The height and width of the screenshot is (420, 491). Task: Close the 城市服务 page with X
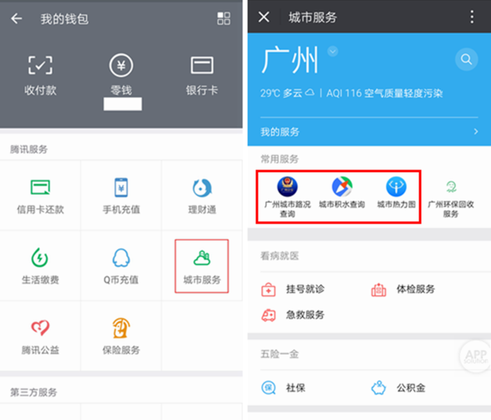(264, 17)
